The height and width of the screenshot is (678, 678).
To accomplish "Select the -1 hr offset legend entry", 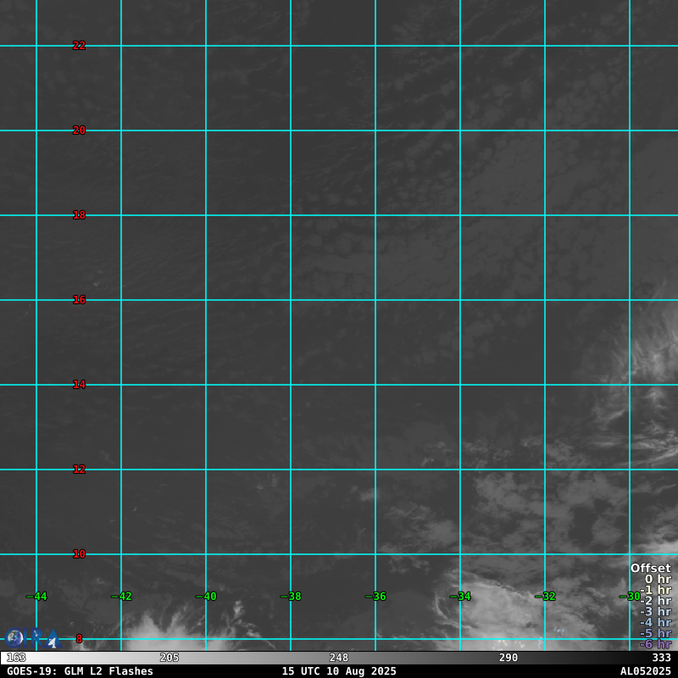I will (655, 591).
